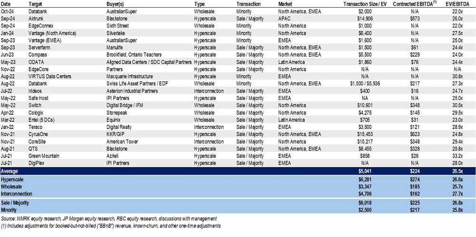Click the '$6,400' transaction size value
The width and height of the screenshot is (476, 237).
366,33
